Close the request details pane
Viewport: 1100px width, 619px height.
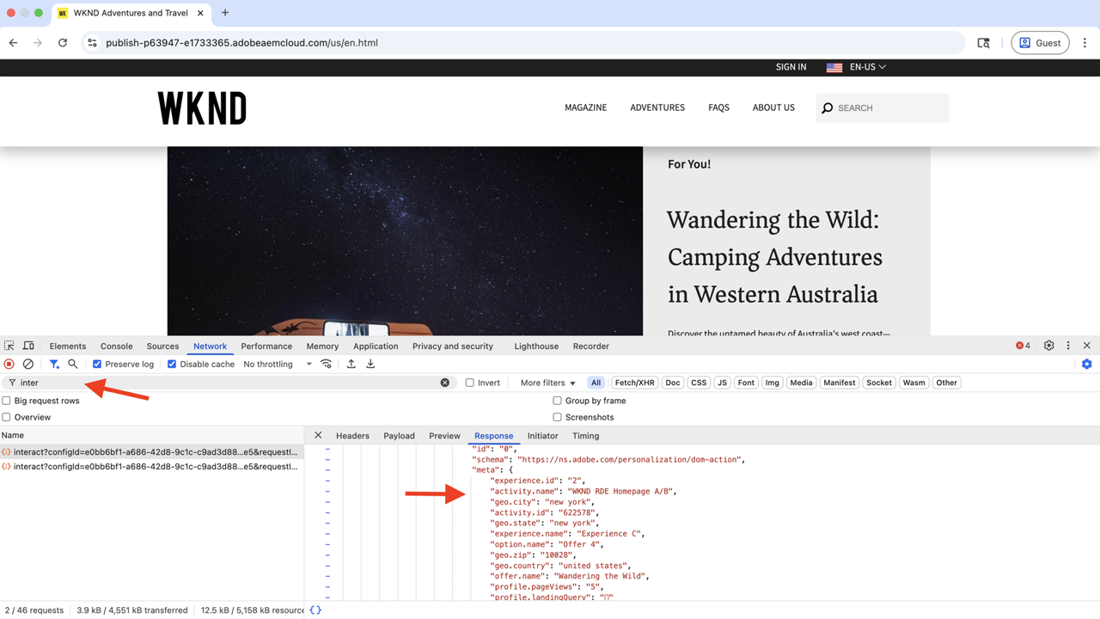(x=318, y=436)
